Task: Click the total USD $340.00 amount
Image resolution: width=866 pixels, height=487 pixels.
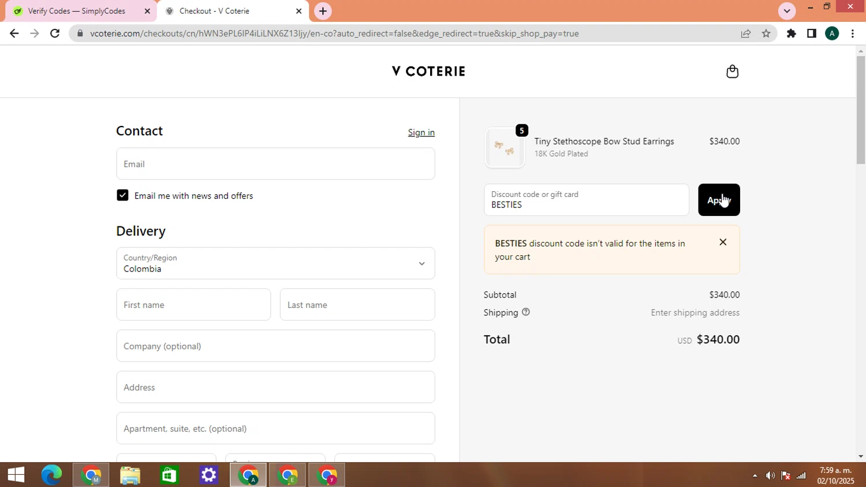Action: (x=718, y=339)
